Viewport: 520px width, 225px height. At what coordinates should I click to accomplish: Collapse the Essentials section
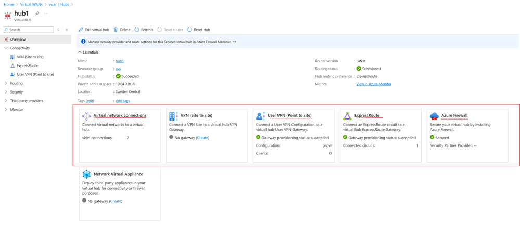(x=79, y=52)
